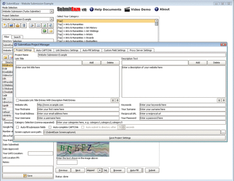Open the Auto-Fill Settings tab

[x=91, y=50]
